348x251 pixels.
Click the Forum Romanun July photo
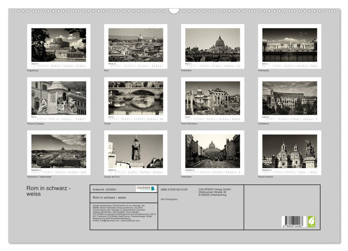click(213, 98)
